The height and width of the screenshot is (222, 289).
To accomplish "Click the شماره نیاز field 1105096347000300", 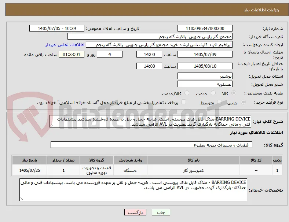I will [205, 28].
